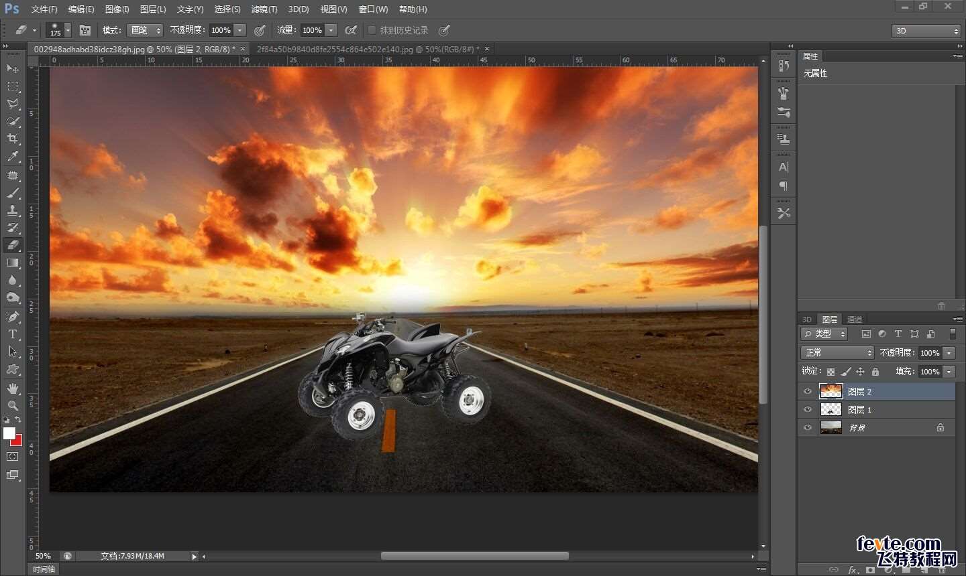
Task: Toggle lock position icon
Action: click(x=861, y=371)
